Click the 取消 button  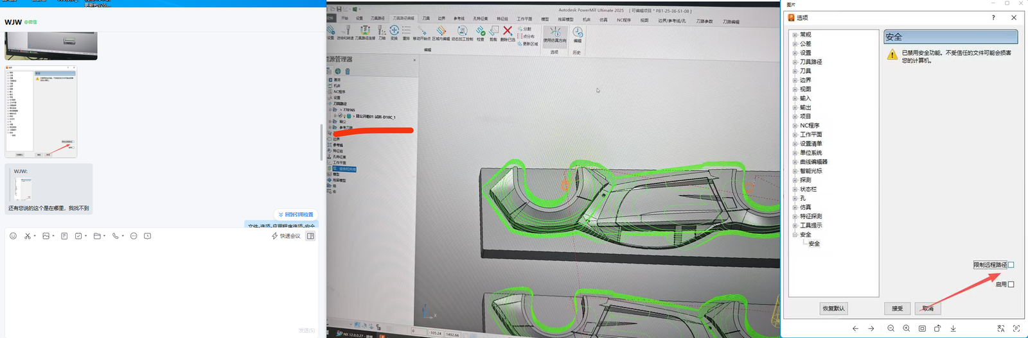pos(928,308)
